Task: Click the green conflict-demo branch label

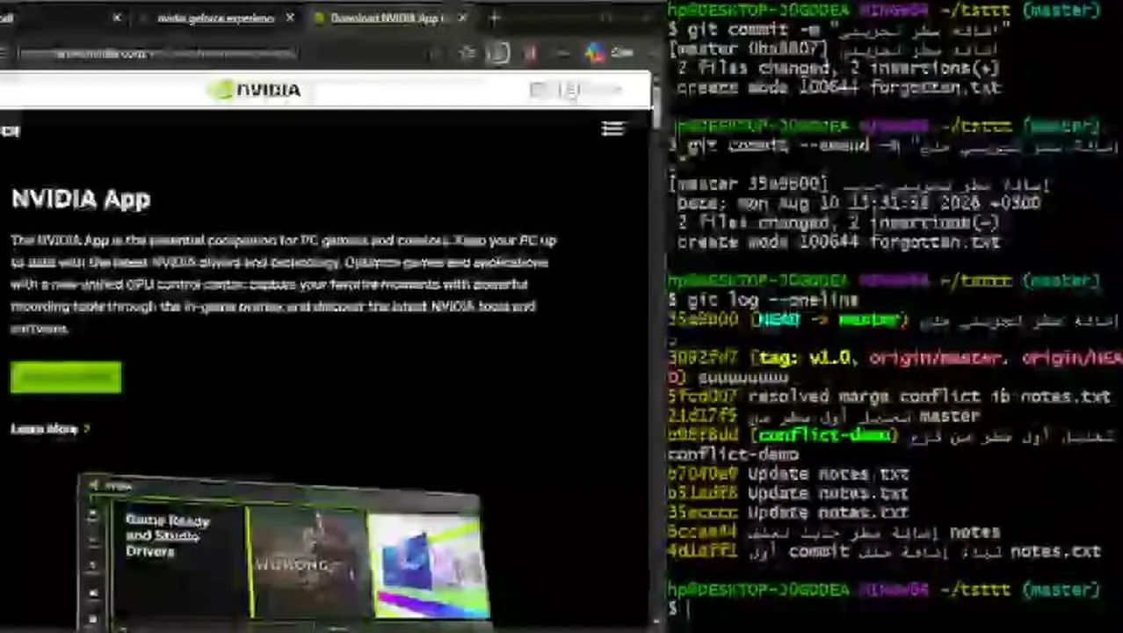Action: point(824,436)
